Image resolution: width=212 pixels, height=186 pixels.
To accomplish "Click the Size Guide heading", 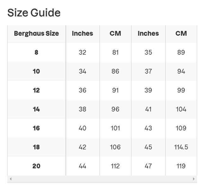I will pyautogui.click(x=34, y=13).
